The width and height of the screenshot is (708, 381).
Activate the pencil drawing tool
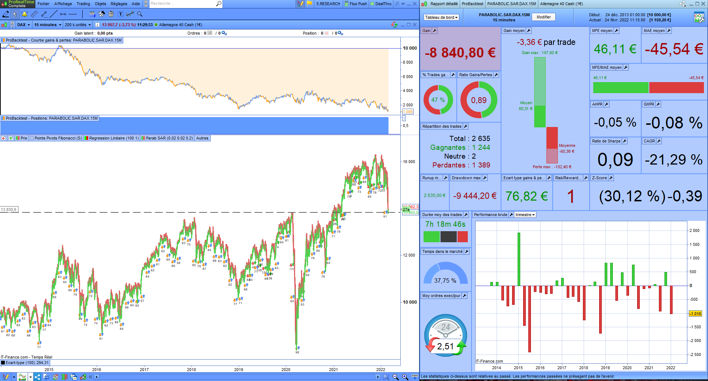click(x=6, y=14)
